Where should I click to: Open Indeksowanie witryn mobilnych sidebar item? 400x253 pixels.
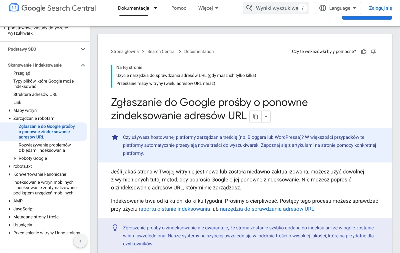[45, 188]
